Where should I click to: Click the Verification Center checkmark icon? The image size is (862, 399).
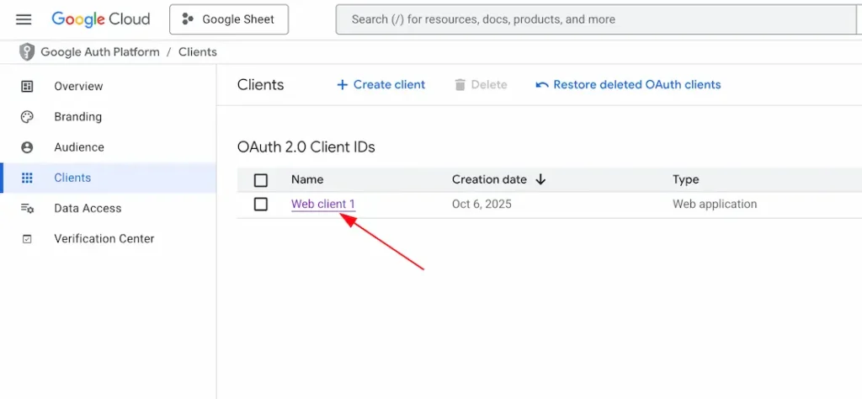click(27, 239)
